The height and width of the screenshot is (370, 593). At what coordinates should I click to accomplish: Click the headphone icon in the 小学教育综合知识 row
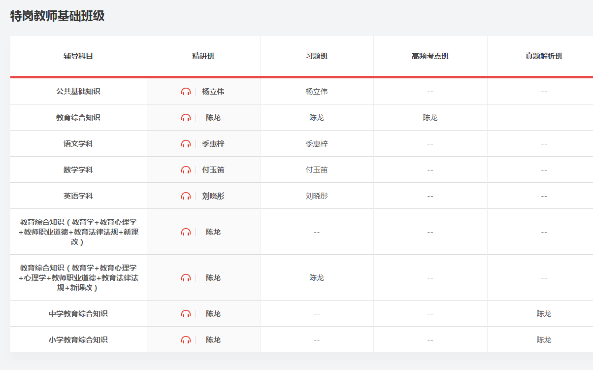tap(186, 340)
